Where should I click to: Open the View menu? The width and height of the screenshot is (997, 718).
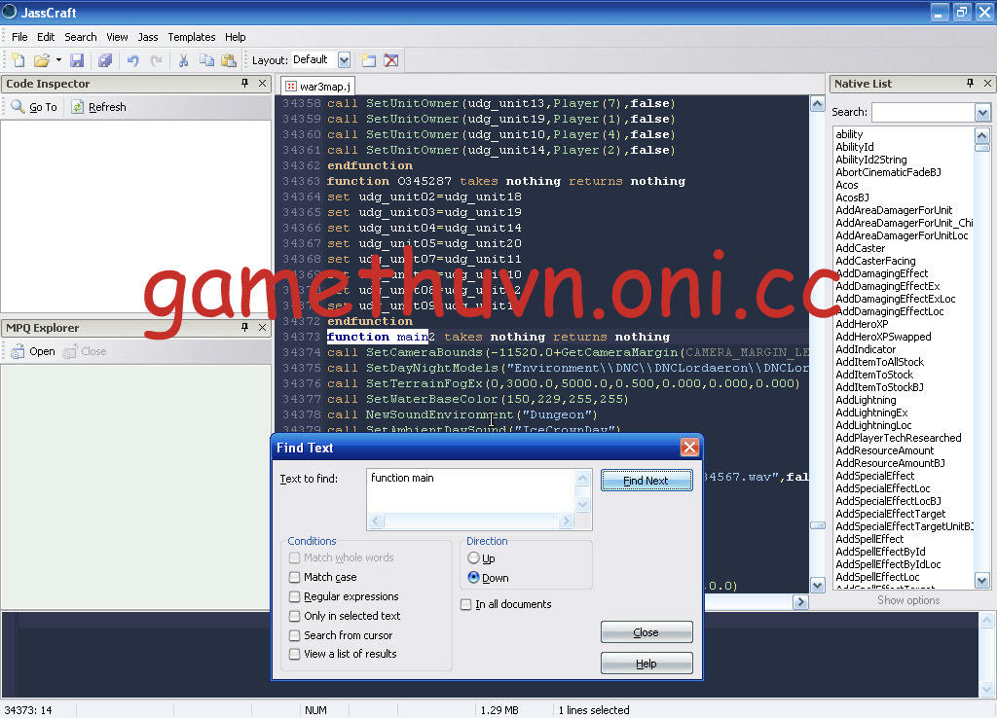(x=117, y=37)
